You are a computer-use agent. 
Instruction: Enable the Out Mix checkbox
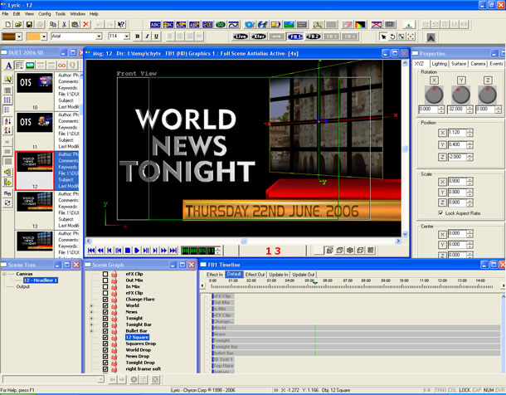105,280
